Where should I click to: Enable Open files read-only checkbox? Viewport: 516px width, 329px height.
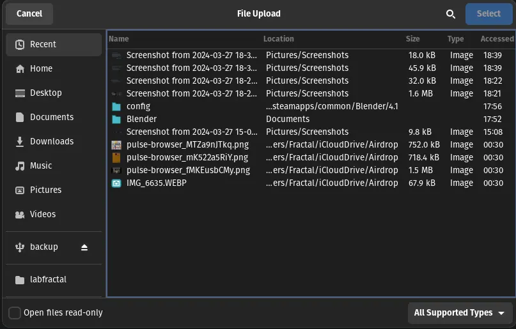15,313
